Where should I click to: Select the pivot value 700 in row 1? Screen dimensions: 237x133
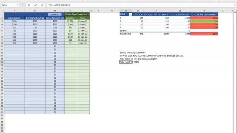[167, 18]
